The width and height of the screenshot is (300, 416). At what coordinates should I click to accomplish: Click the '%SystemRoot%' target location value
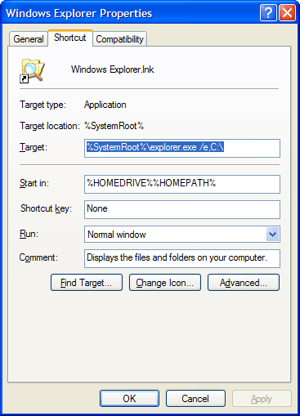[x=114, y=126]
